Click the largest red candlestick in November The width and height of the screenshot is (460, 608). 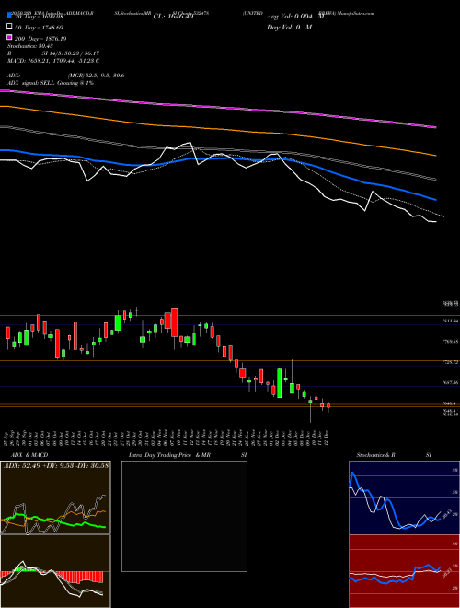click(x=175, y=322)
